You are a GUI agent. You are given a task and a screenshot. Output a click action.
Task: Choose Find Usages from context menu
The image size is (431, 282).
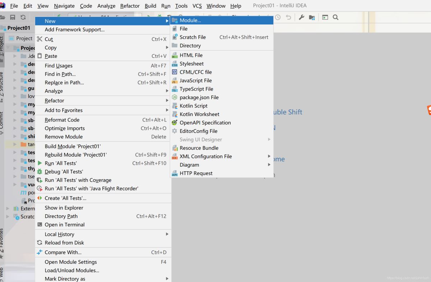[x=103, y=66]
